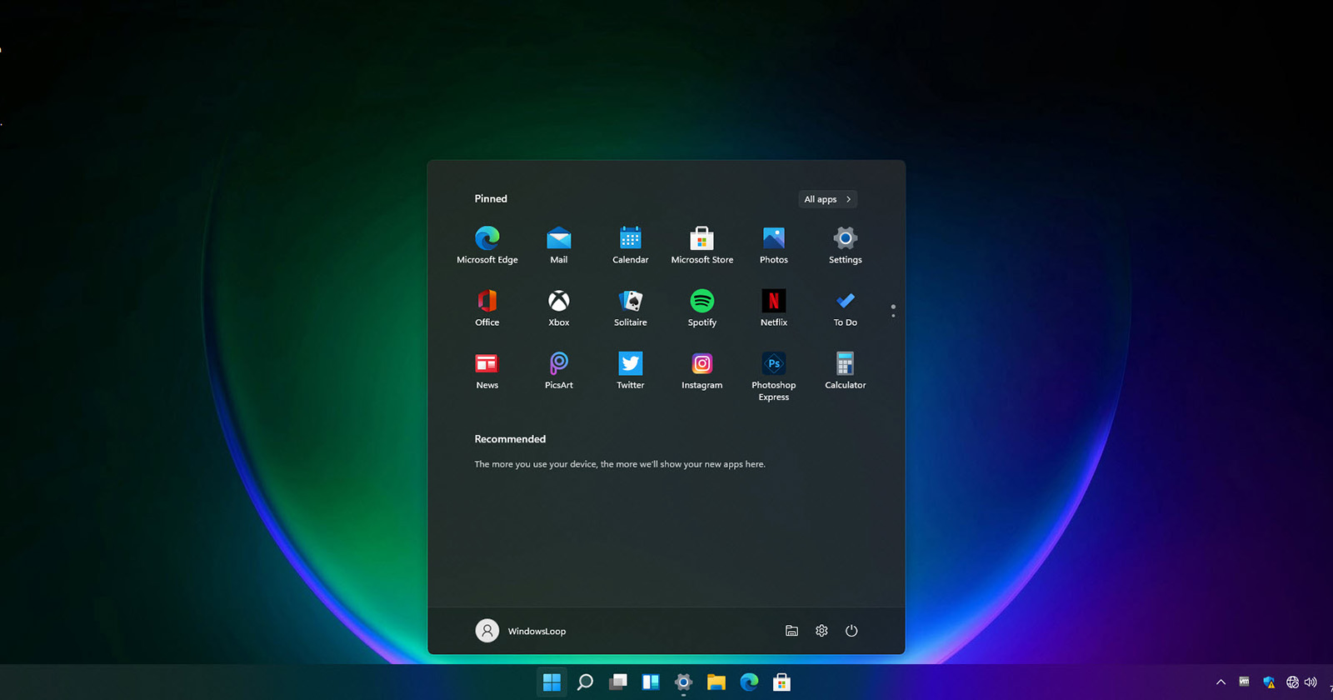1333x700 pixels.
Task: Launch Calculator from pinned apps
Action: (x=846, y=370)
